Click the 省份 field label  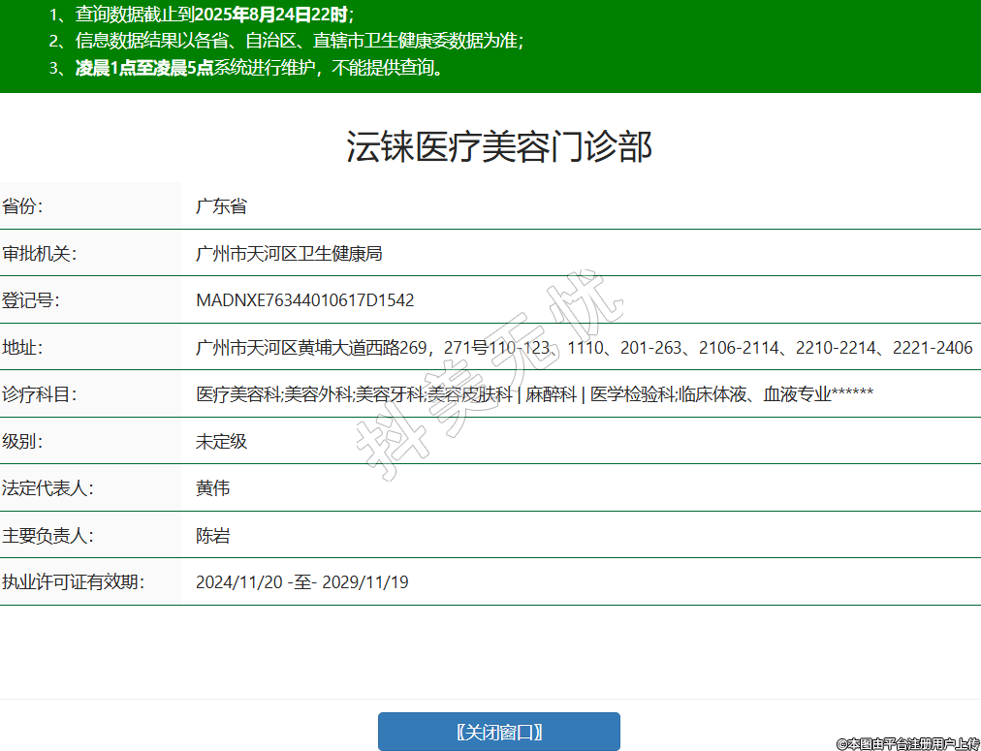coord(22,206)
